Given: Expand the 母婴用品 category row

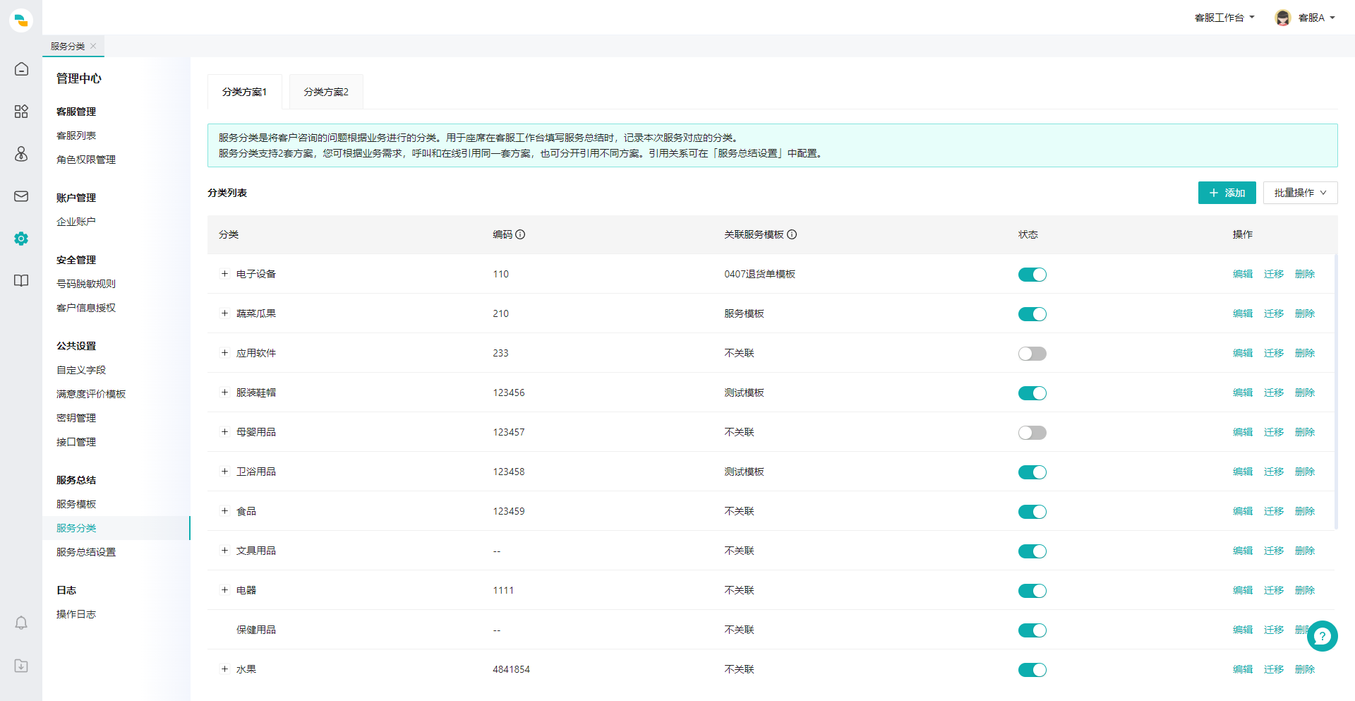Looking at the screenshot, I should [x=224, y=432].
